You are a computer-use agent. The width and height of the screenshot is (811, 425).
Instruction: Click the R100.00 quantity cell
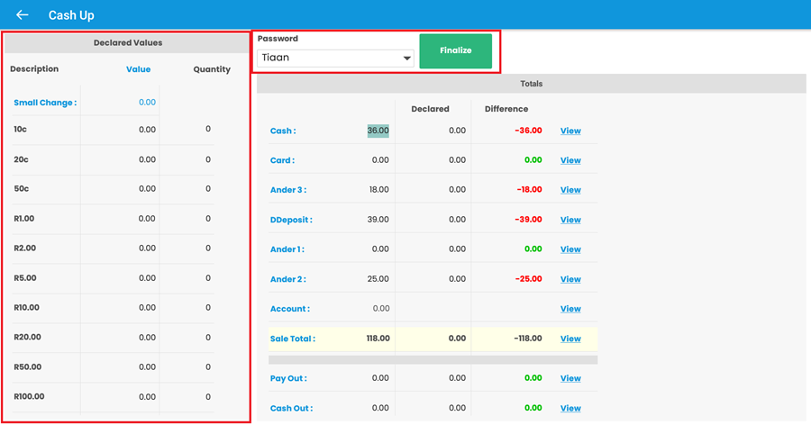tap(207, 397)
